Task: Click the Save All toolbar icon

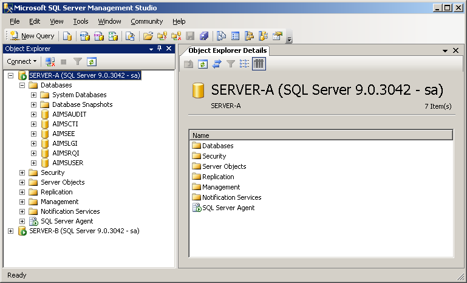Action: click(x=203, y=36)
